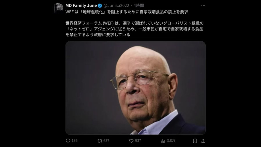Click the repost arrows icon
Screen dimensions: 261x147
(100, 141)
